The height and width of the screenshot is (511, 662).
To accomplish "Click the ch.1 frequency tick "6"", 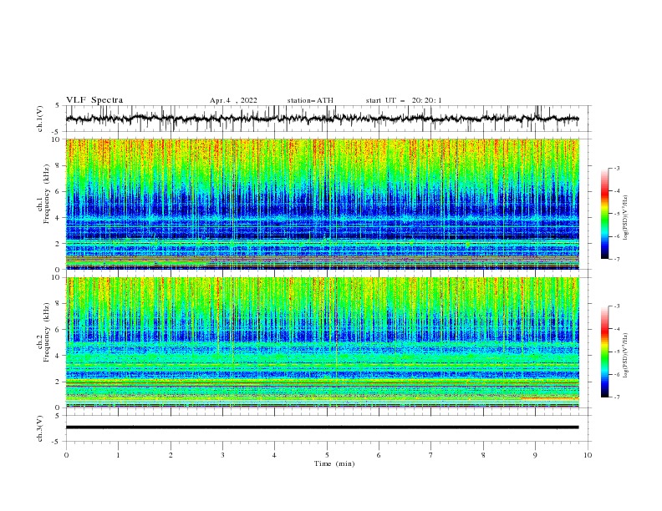I will (59, 191).
